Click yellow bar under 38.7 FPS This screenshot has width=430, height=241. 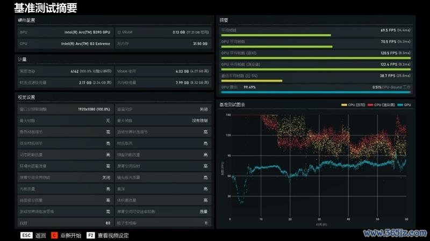[x=252, y=81]
